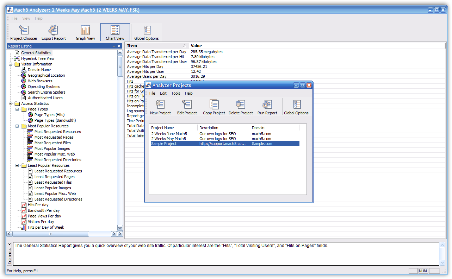Open Search Engine Spiders report

tap(47, 92)
